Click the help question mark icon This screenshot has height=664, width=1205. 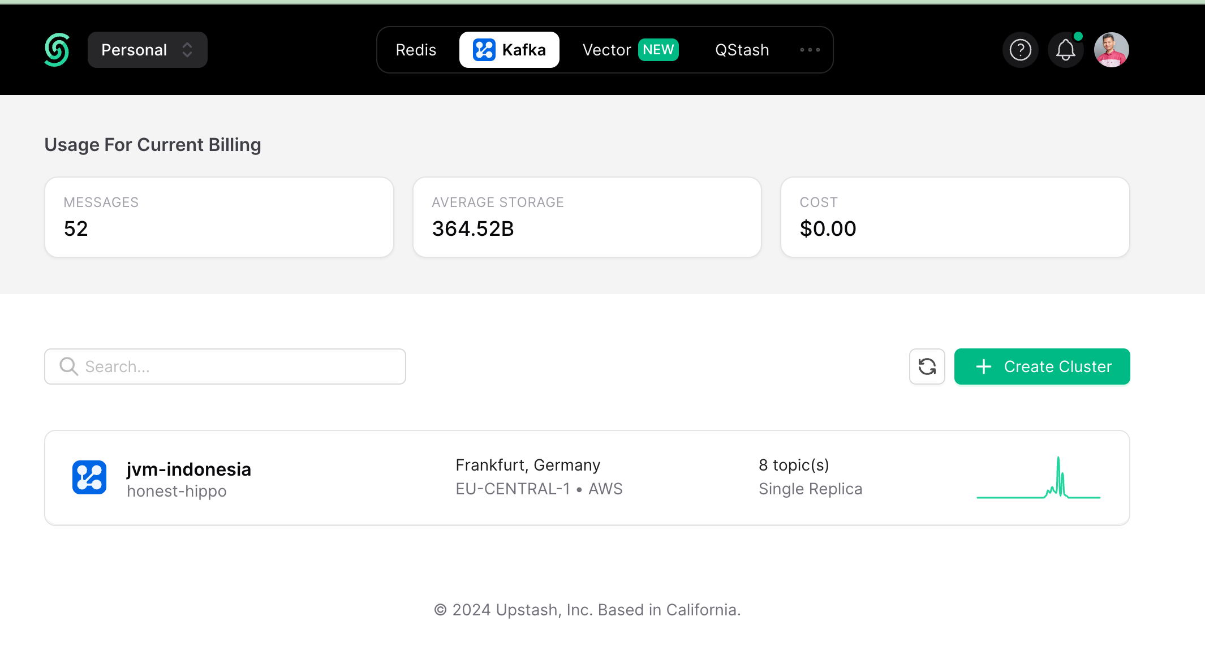[1020, 49]
